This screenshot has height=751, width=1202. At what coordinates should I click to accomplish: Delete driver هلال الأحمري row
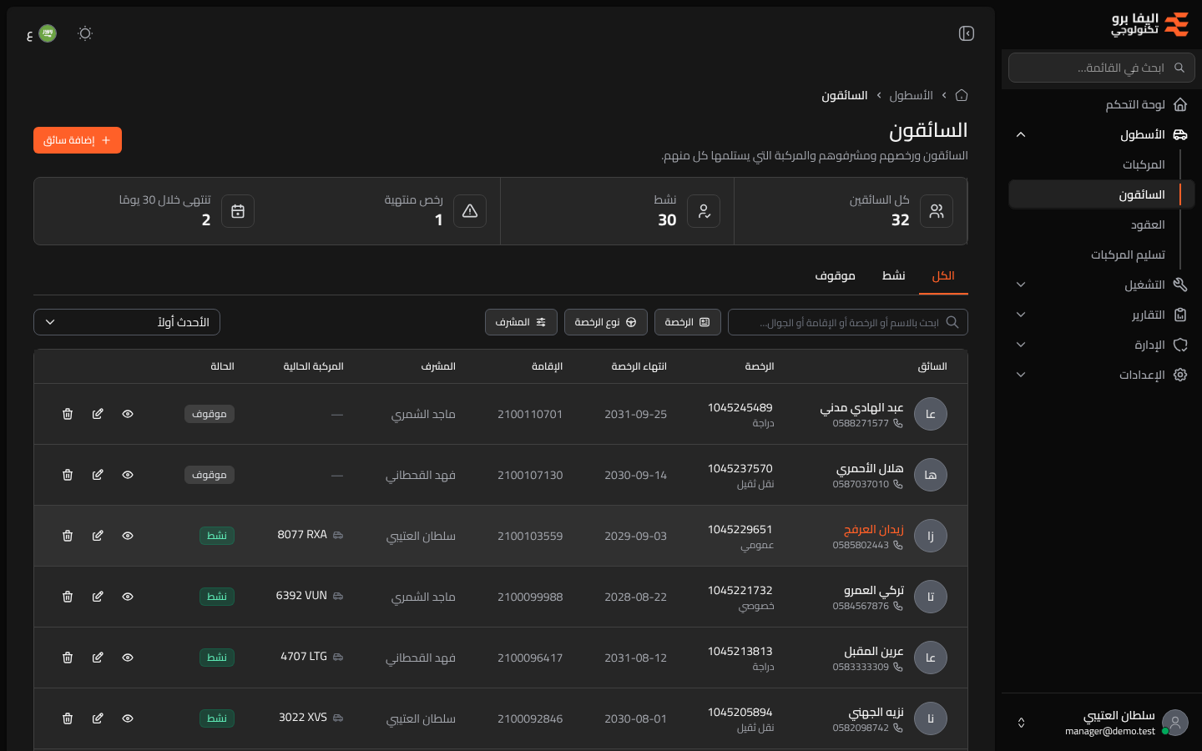[x=68, y=475]
